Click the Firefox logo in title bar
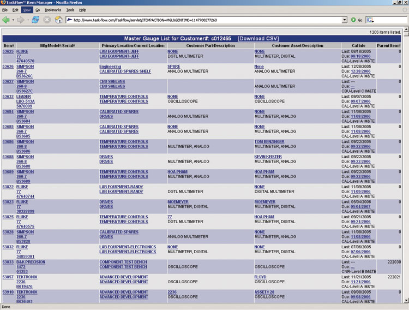 [x=3, y=2]
